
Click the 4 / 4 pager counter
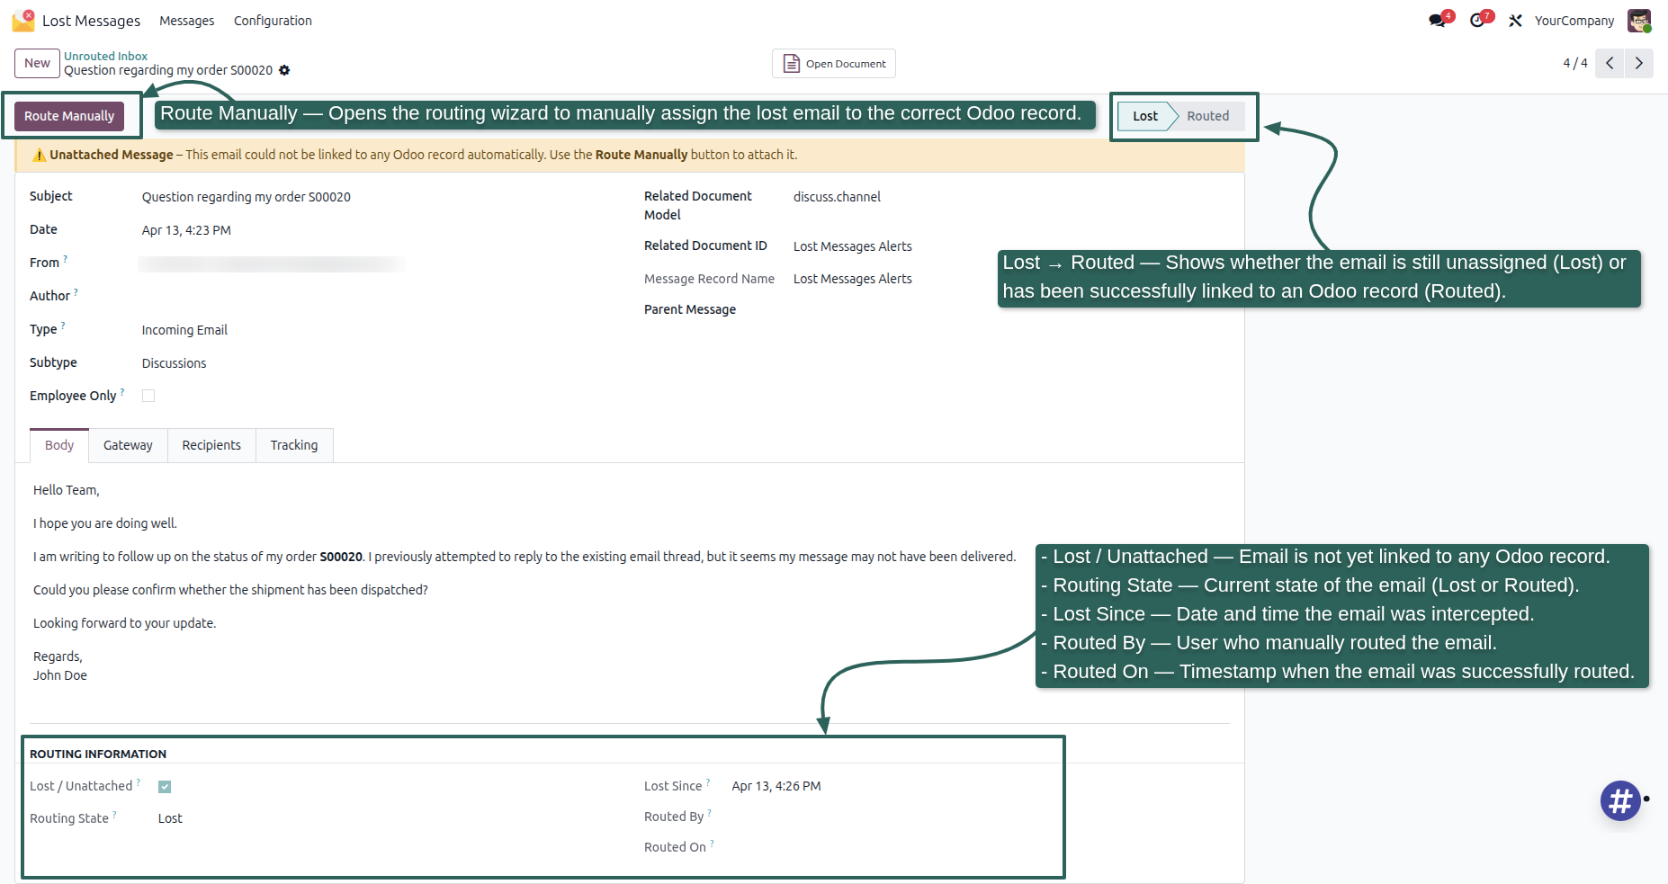1575,63
